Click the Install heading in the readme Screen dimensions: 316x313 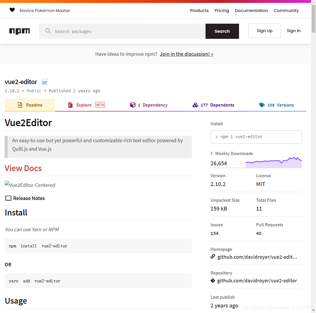(x=16, y=213)
